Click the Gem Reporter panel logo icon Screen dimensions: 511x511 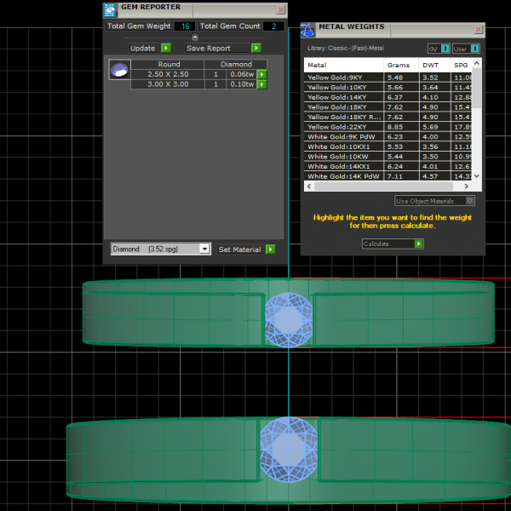pos(110,10)
